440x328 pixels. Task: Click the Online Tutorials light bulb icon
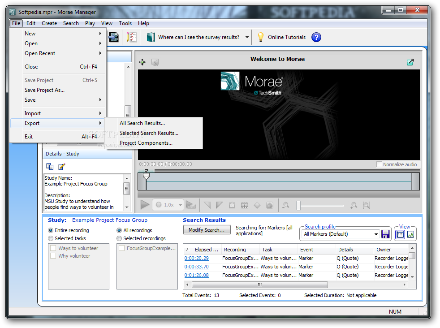pos(261,37)
